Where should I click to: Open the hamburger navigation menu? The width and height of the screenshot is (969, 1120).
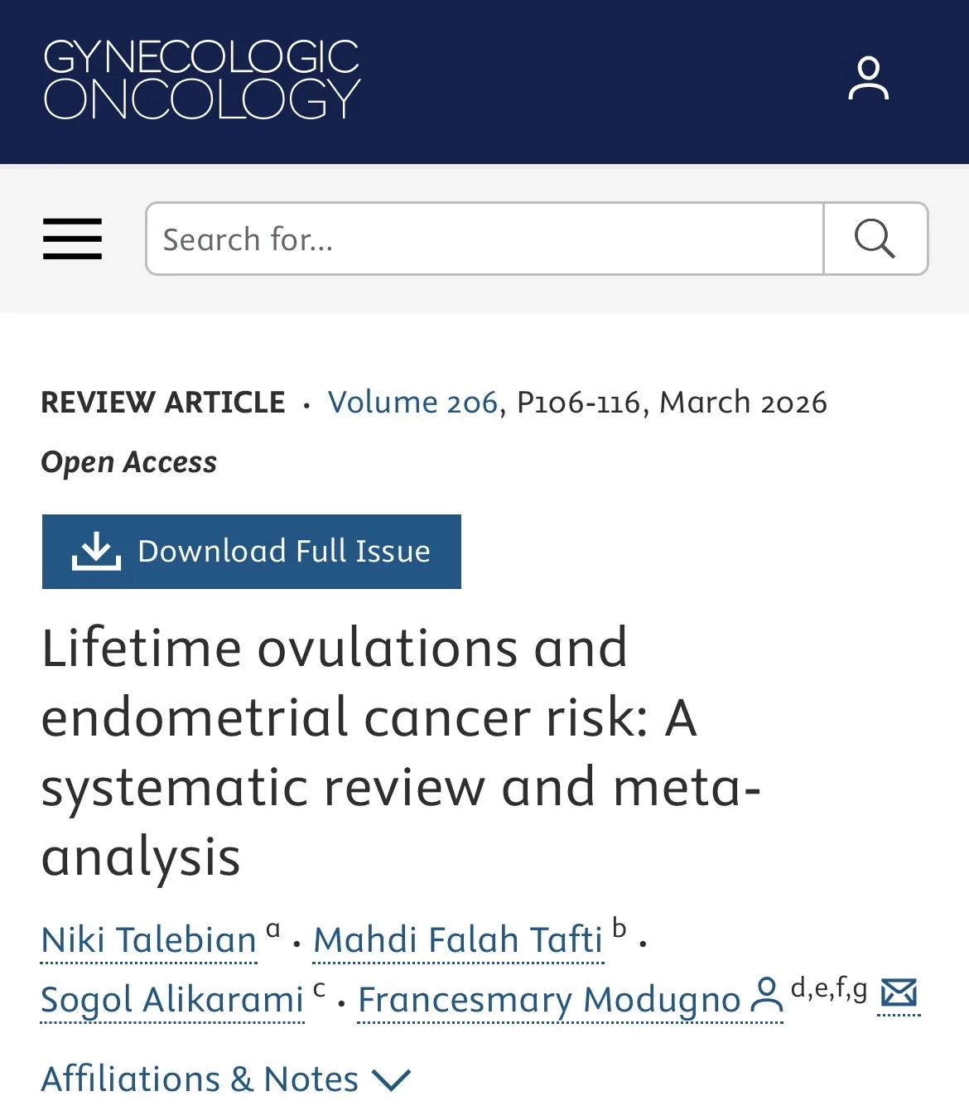(x=72, y=239)
